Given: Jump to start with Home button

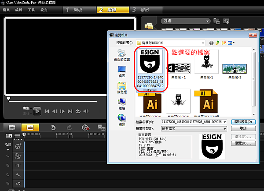Looking at the screenshot, I should [47, 111].
